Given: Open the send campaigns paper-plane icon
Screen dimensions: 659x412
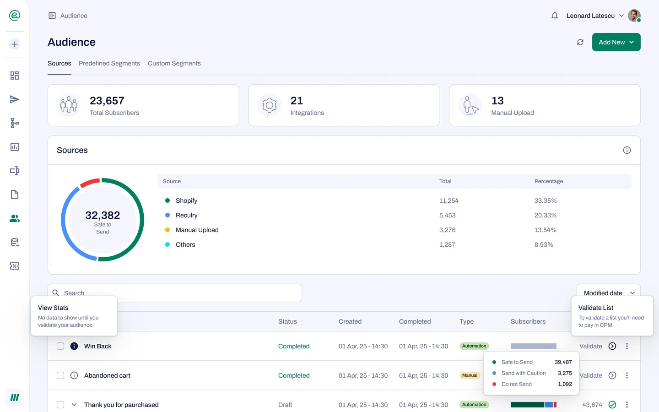Looking at the screenshot, I should 15,99.
